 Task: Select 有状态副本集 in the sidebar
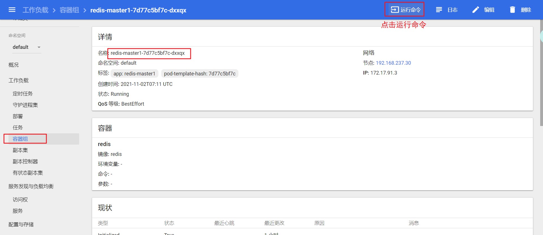(x=28, y=173)
